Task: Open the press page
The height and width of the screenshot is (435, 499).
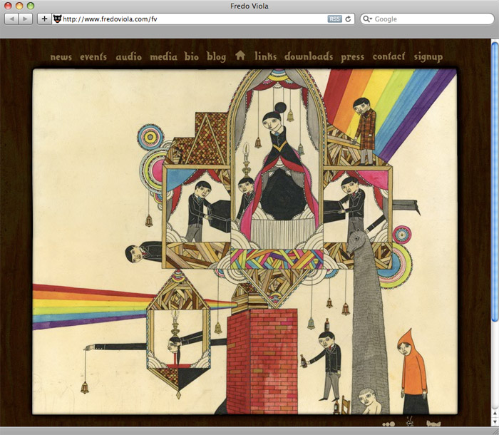Action: pos(352,58)
